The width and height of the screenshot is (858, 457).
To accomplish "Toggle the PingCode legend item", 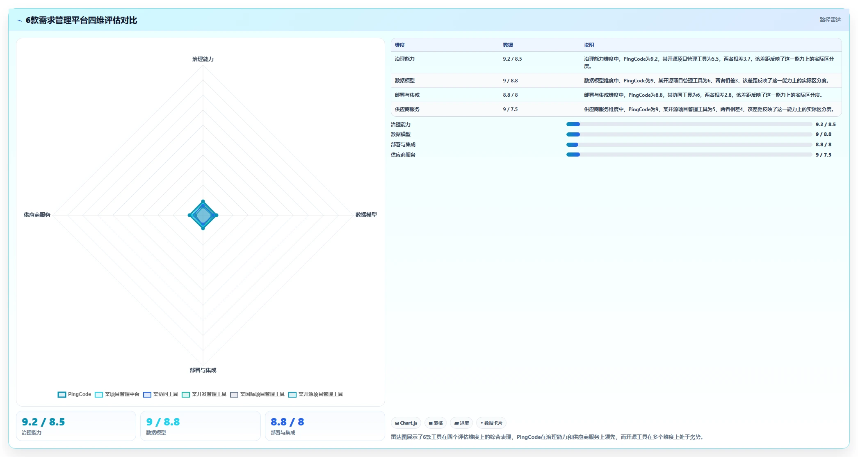I will [74, 394].
